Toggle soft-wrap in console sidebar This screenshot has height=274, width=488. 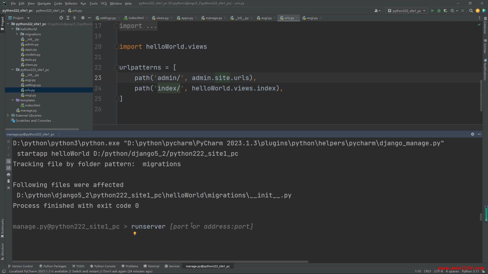click(x=8, y=161)
